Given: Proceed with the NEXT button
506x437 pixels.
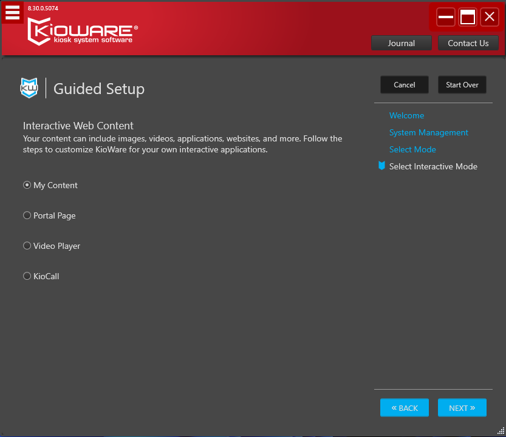Looking at the screenshot, I should click(x=462, y=407).
